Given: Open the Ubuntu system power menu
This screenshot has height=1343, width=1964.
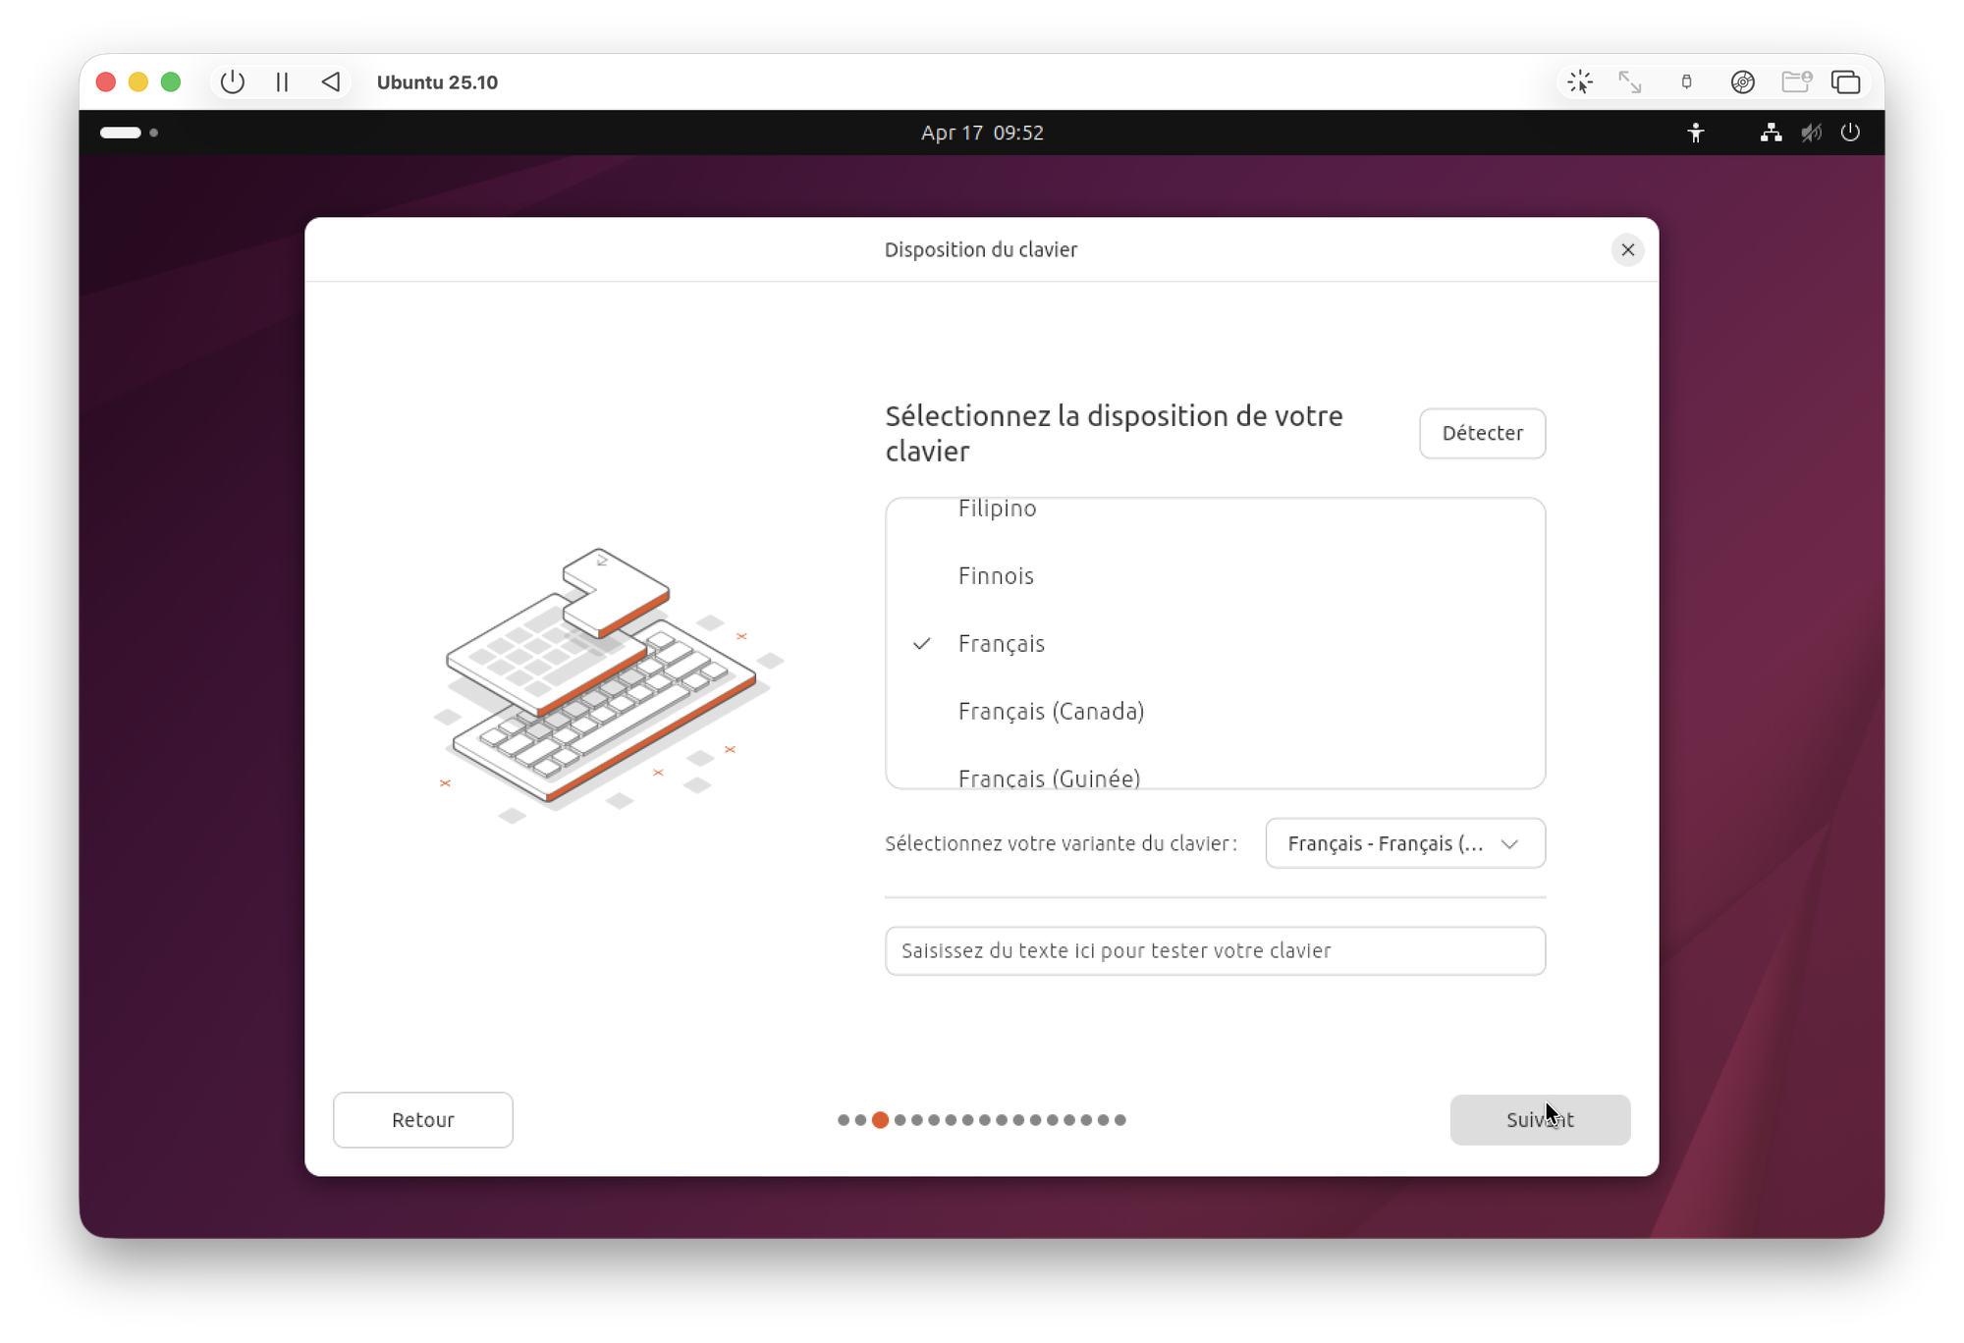Looking at the screenshot, I should pos(1850,133).
